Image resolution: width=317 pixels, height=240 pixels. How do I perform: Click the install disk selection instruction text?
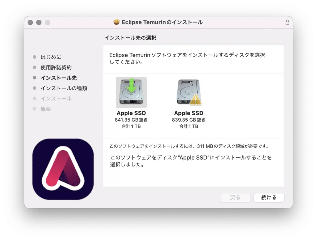point(187,58)
